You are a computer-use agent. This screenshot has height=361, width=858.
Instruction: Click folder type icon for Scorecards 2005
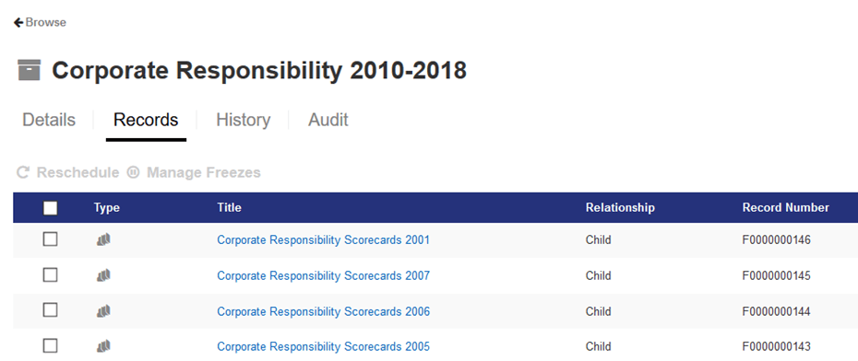pyautogui.click(x=103, y=346)
